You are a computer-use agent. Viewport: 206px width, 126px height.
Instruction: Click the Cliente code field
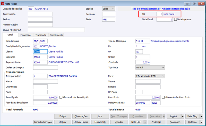coord(40,52)
